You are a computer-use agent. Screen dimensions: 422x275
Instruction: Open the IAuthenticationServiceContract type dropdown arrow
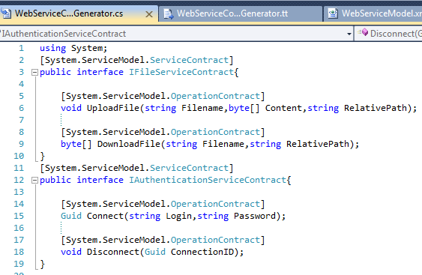click(x=349, y=34)
